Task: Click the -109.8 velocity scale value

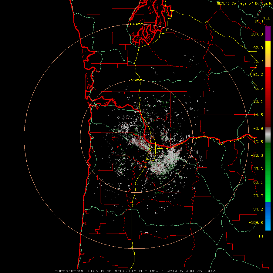Action: (256, 223)
